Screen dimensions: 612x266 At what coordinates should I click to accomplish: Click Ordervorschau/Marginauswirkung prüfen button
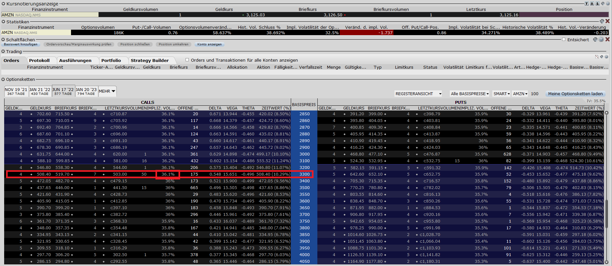point(79,44)
